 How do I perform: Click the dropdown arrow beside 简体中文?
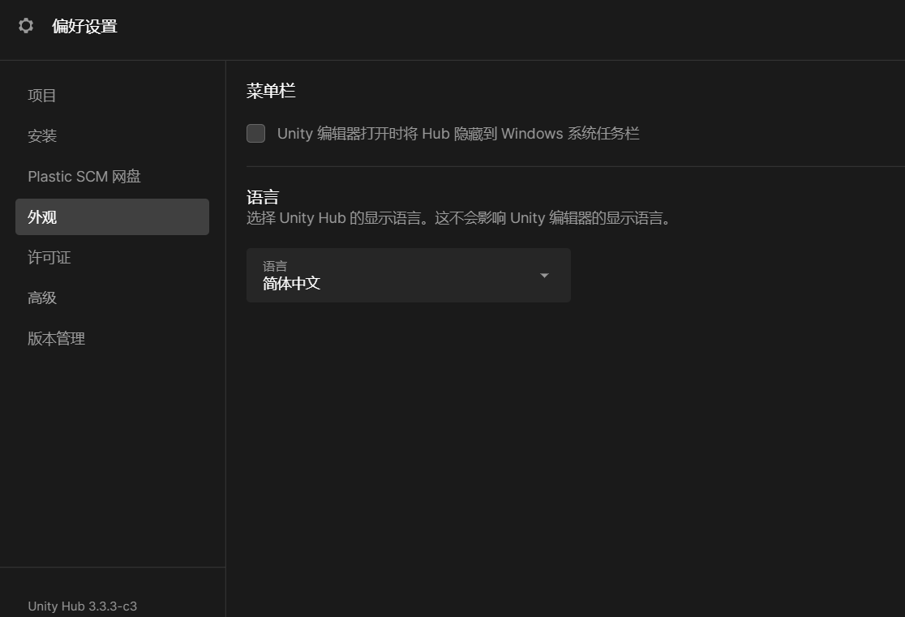pos(544,276)
